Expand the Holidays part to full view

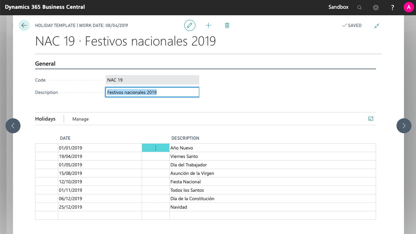coord(371,119)
